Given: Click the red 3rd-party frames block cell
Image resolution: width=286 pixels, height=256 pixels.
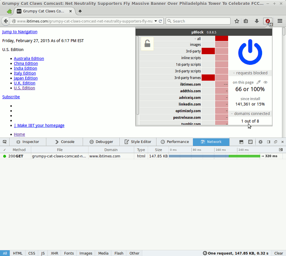Looking at the screenshot, I should 208,78.
